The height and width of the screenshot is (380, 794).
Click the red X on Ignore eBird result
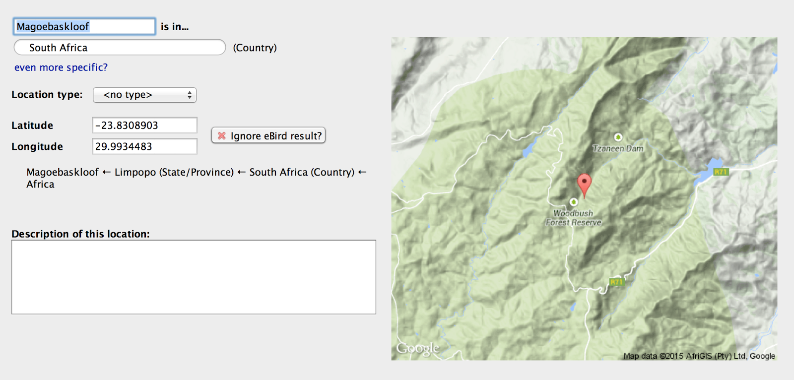(222, 136)
